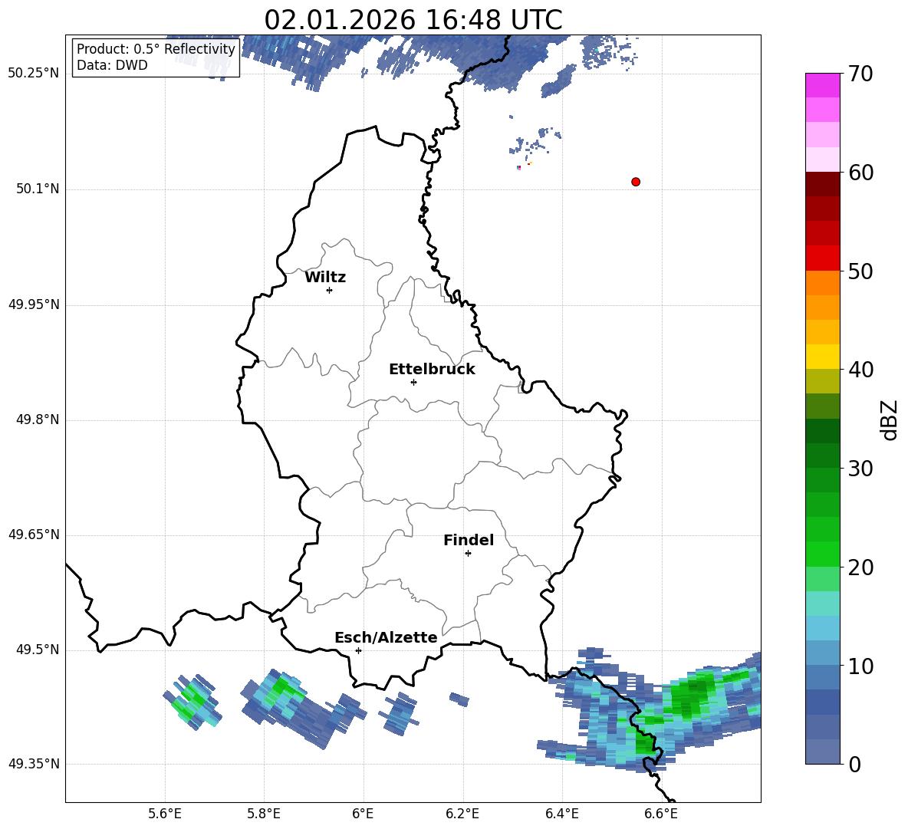Screen dimensions: 908x829
Task: Click the 5.6°E longitude label
Action: coord(165,814)
